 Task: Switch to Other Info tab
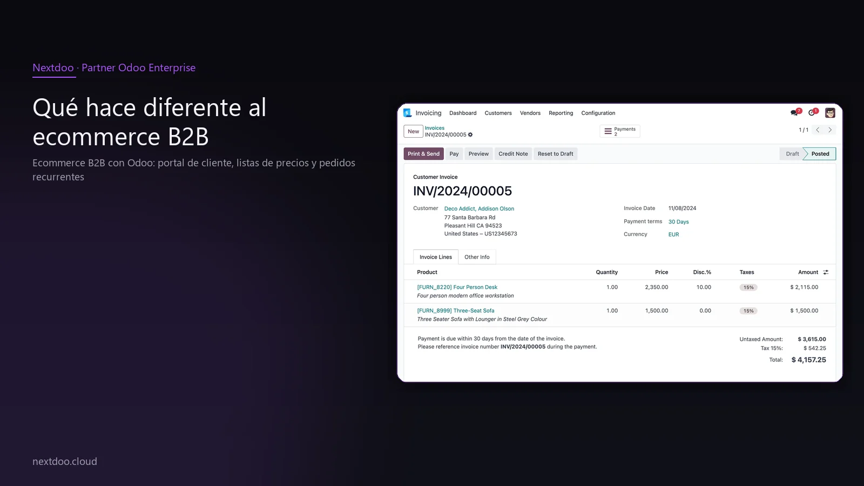(477, 257)
